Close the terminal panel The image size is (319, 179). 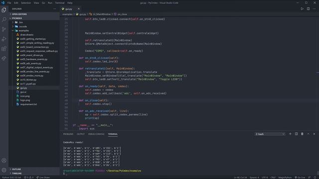click(x=314, y=134)
